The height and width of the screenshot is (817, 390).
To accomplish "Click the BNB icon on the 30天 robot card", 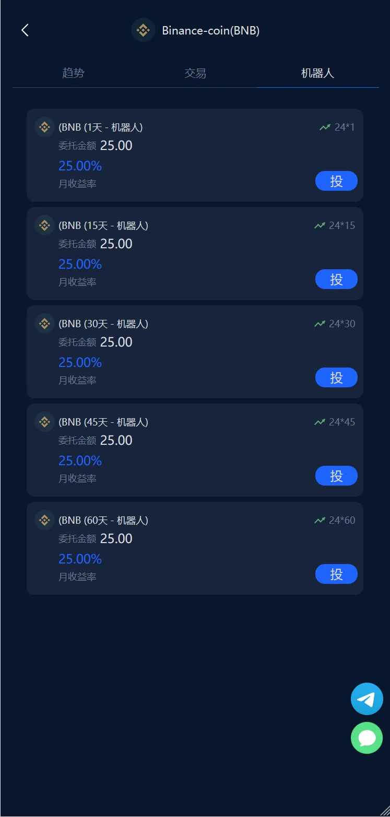I will [44, 324].
